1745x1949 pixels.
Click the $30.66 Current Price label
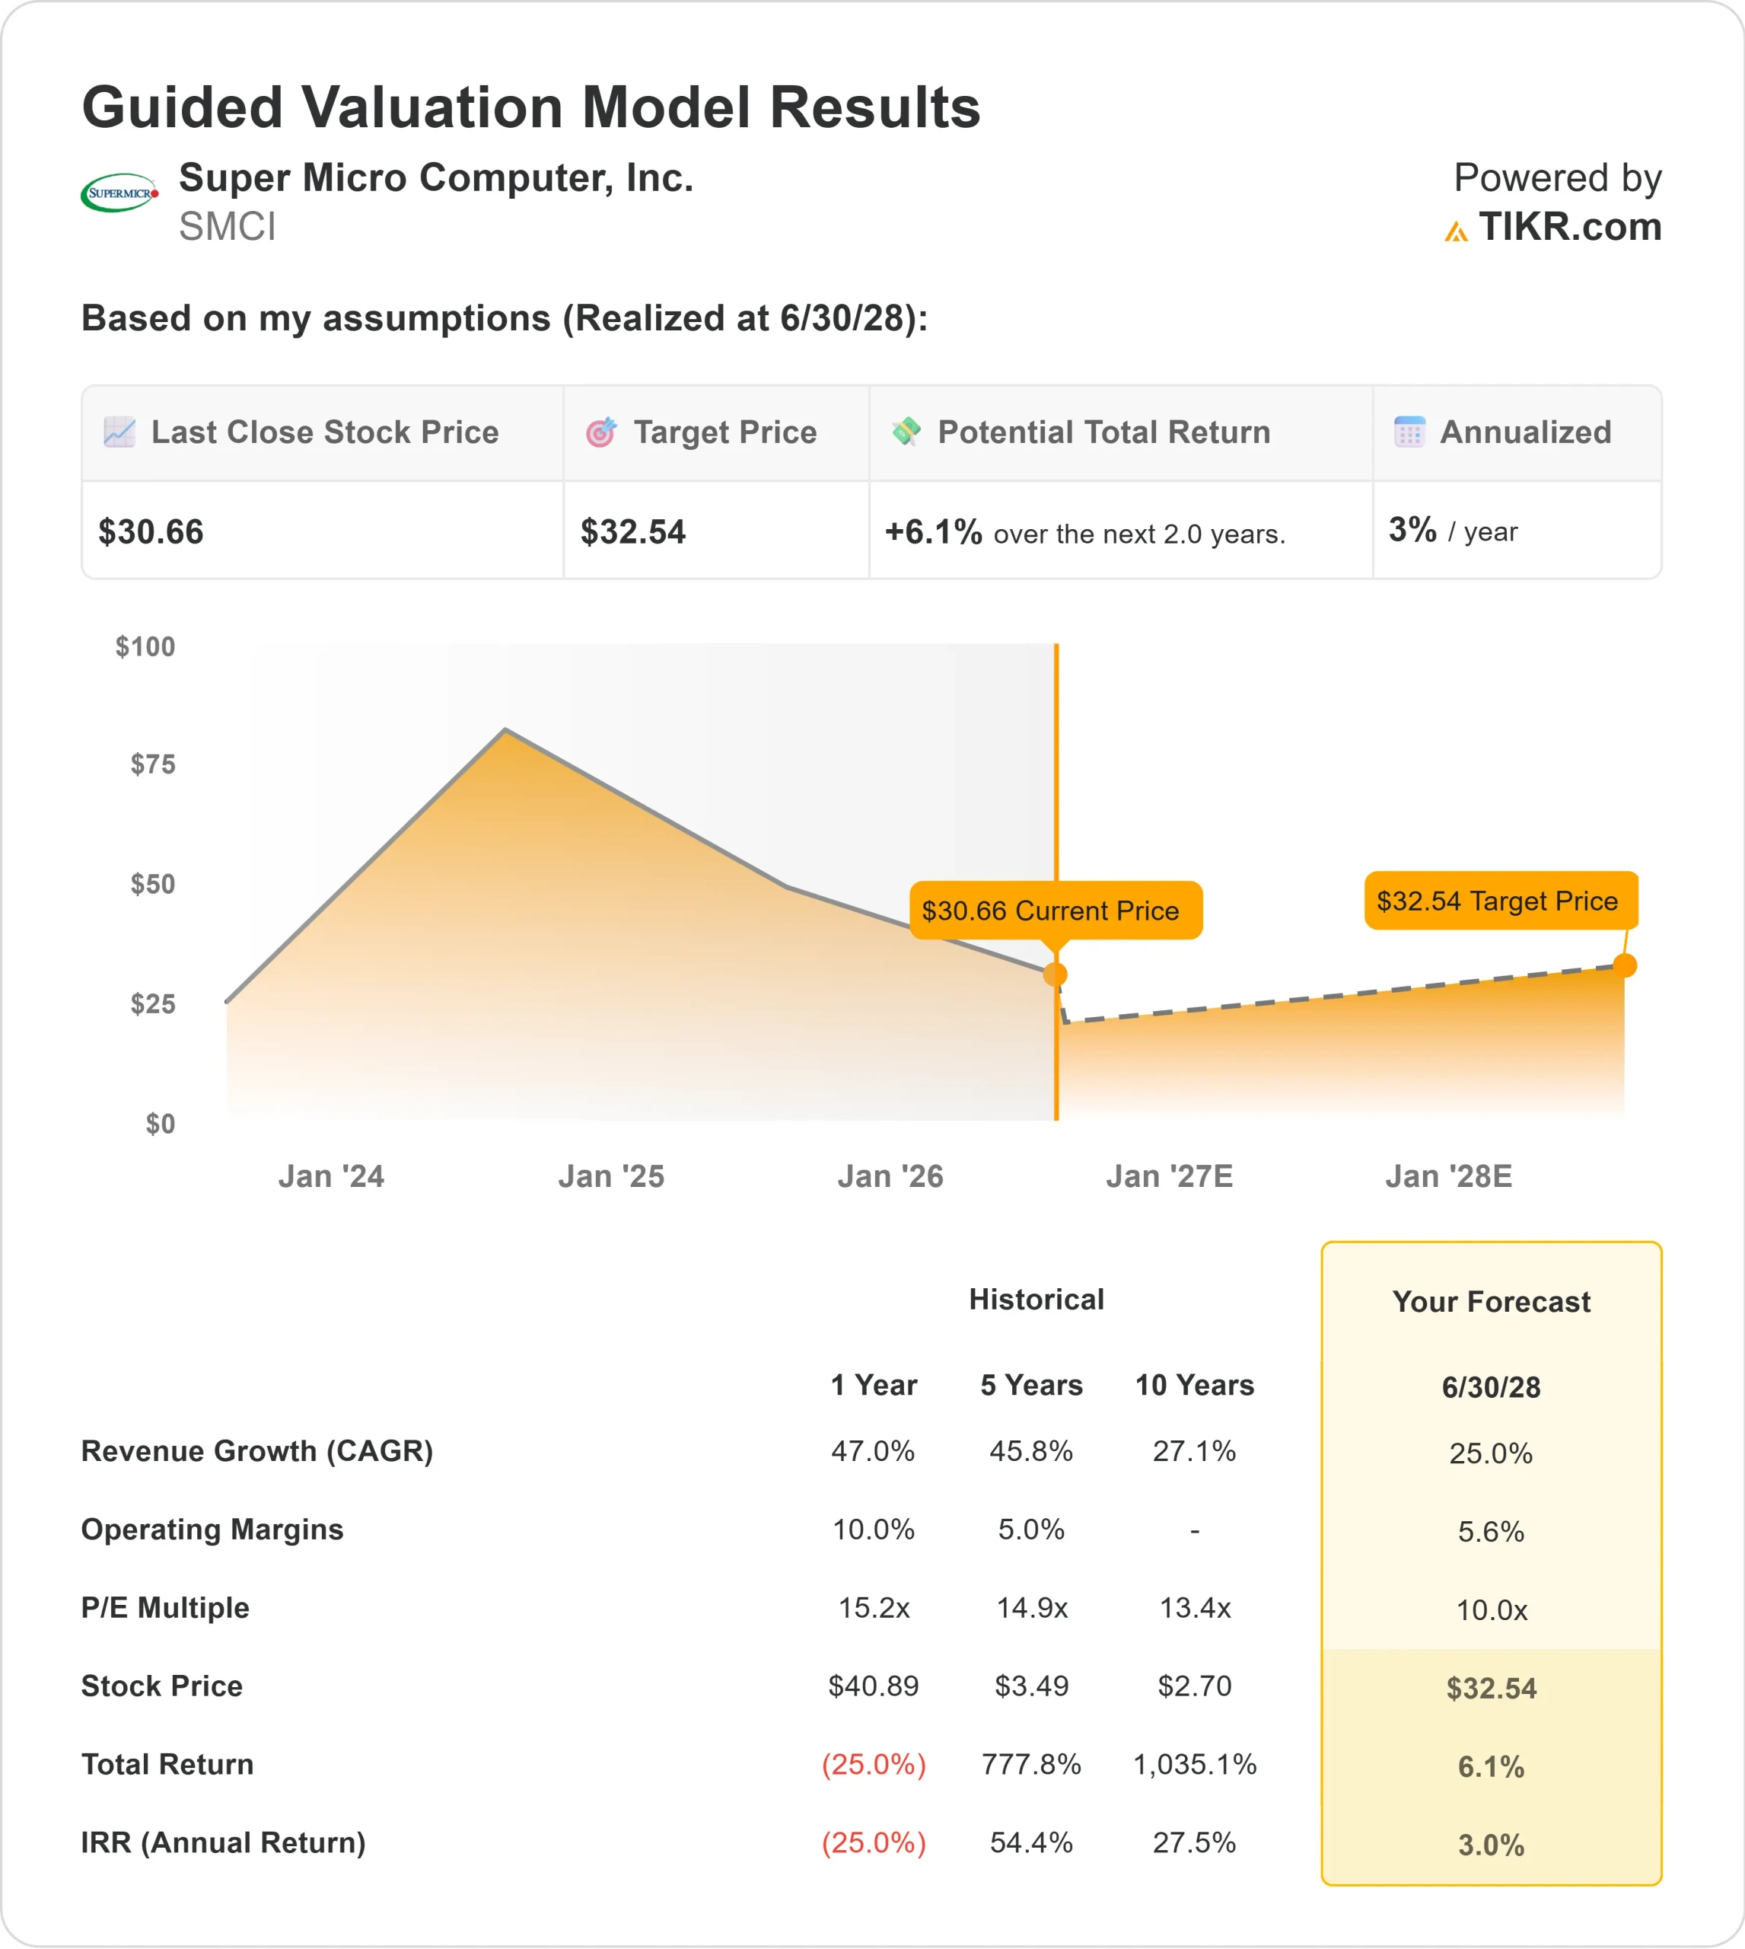coord(1056,911)
